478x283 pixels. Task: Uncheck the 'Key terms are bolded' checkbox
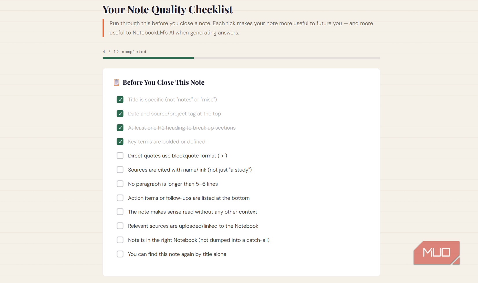point(120,142)
